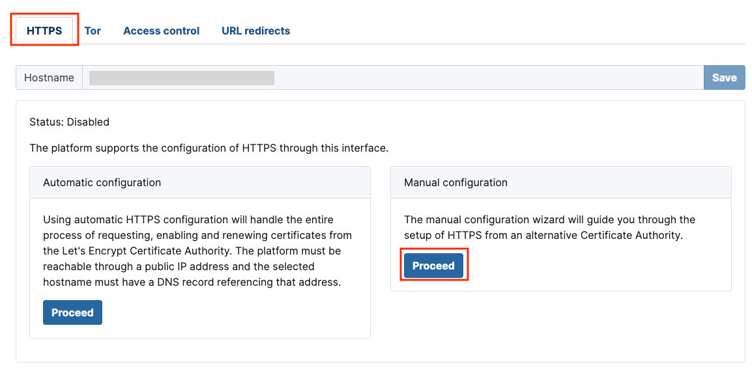Click the Hostname field label
752x386 pixels.
click(49, 77)
